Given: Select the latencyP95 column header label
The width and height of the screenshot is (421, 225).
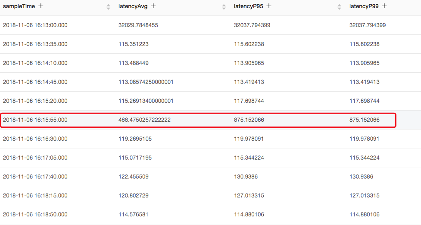Looking at the screenshot, I should (x=248, y=6).
